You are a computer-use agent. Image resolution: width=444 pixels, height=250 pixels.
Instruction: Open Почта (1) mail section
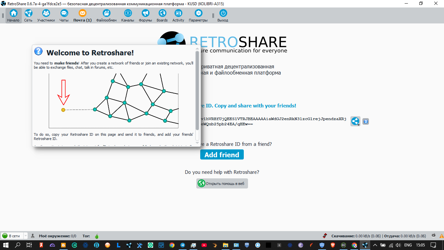point(83,16)
